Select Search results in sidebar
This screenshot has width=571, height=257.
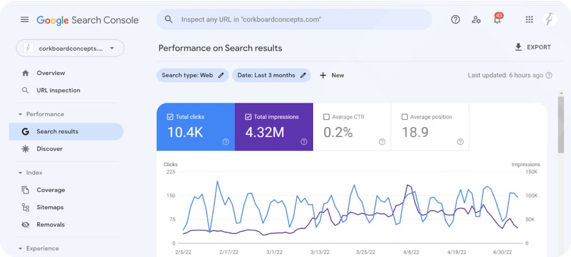pos(66,131)
